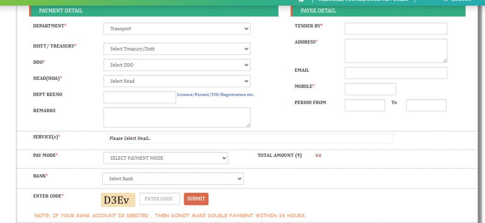
Task: Open the Select Payment Mode dropdown
Action: click(x=165, y=158)
